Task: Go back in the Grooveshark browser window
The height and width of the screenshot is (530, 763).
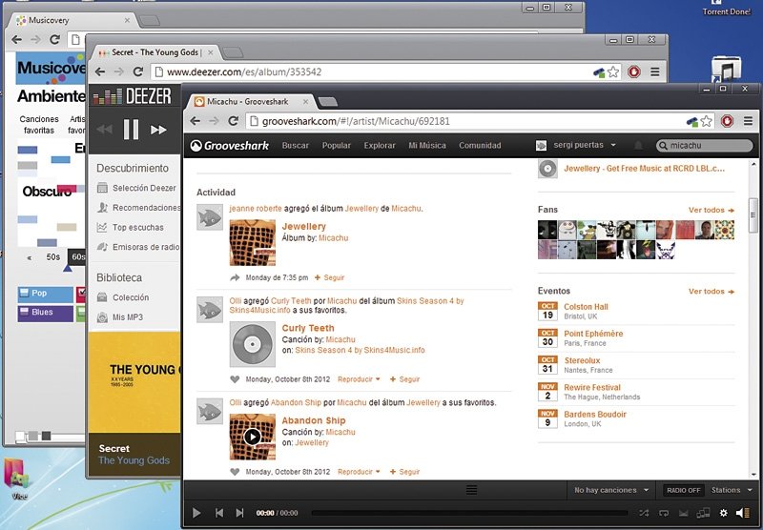Action: (196, 121)
